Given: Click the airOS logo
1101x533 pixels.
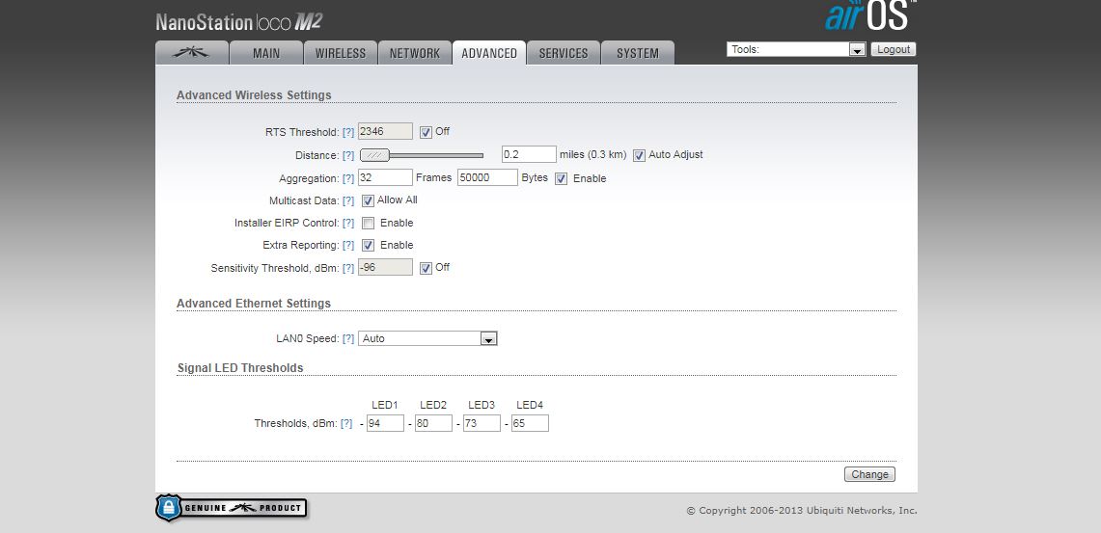Looking at the screenshot, I should pos(870,15).
